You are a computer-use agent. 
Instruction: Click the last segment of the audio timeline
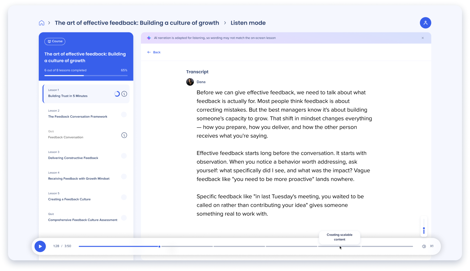coord(387,246)
